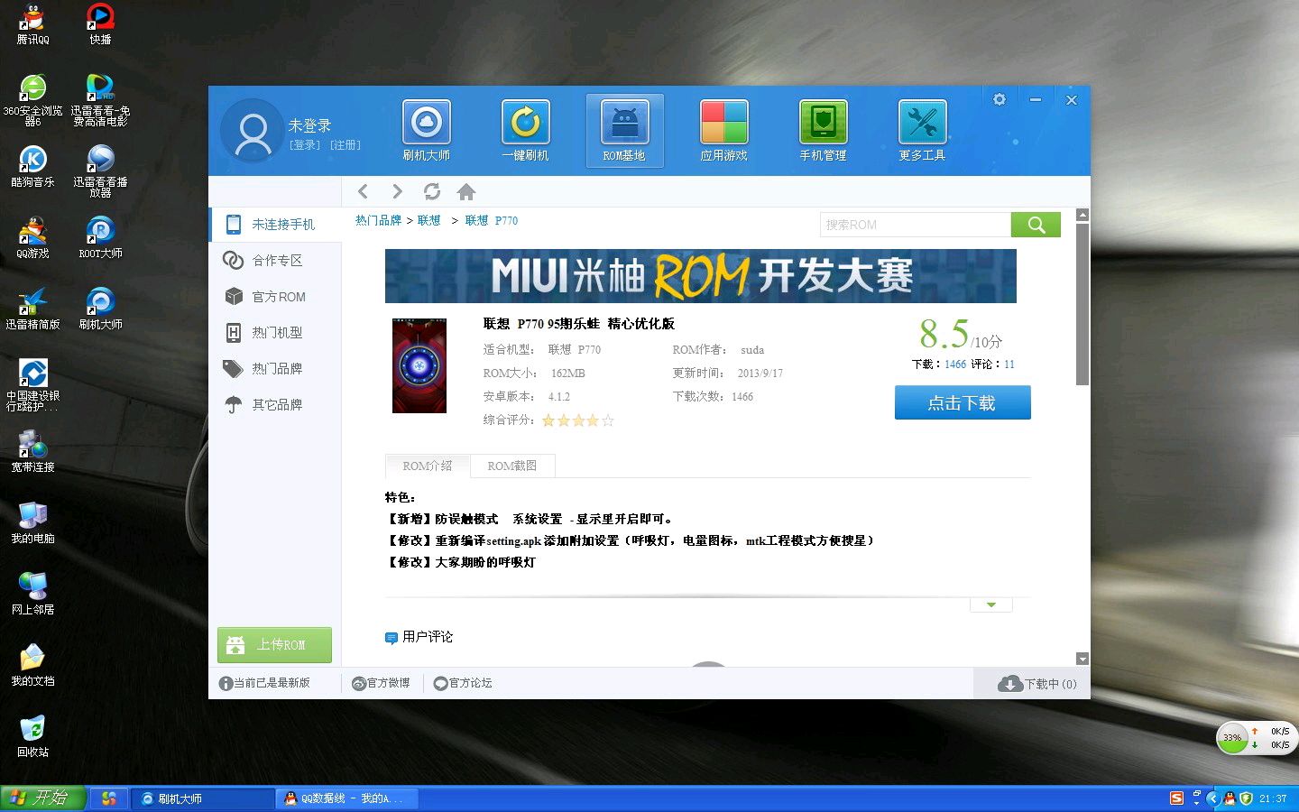The height and width of the screenshot is (812, 1299).
Task: Open the ROM基地 section
Action: point(624,131)
